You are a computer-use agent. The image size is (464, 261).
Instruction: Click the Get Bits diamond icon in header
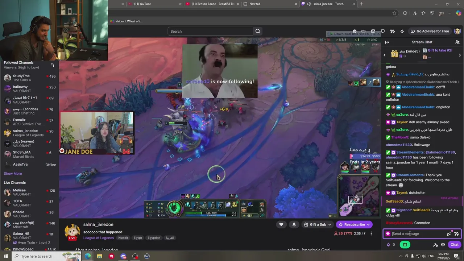coord(402,31)
